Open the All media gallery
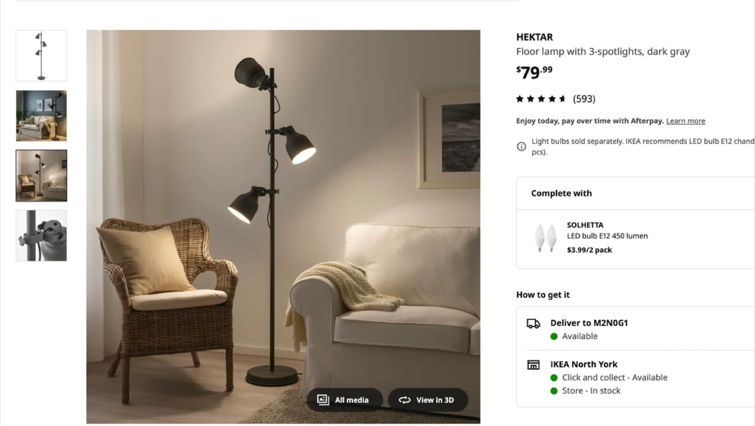 pyautogui.click(x=344, y=400)
